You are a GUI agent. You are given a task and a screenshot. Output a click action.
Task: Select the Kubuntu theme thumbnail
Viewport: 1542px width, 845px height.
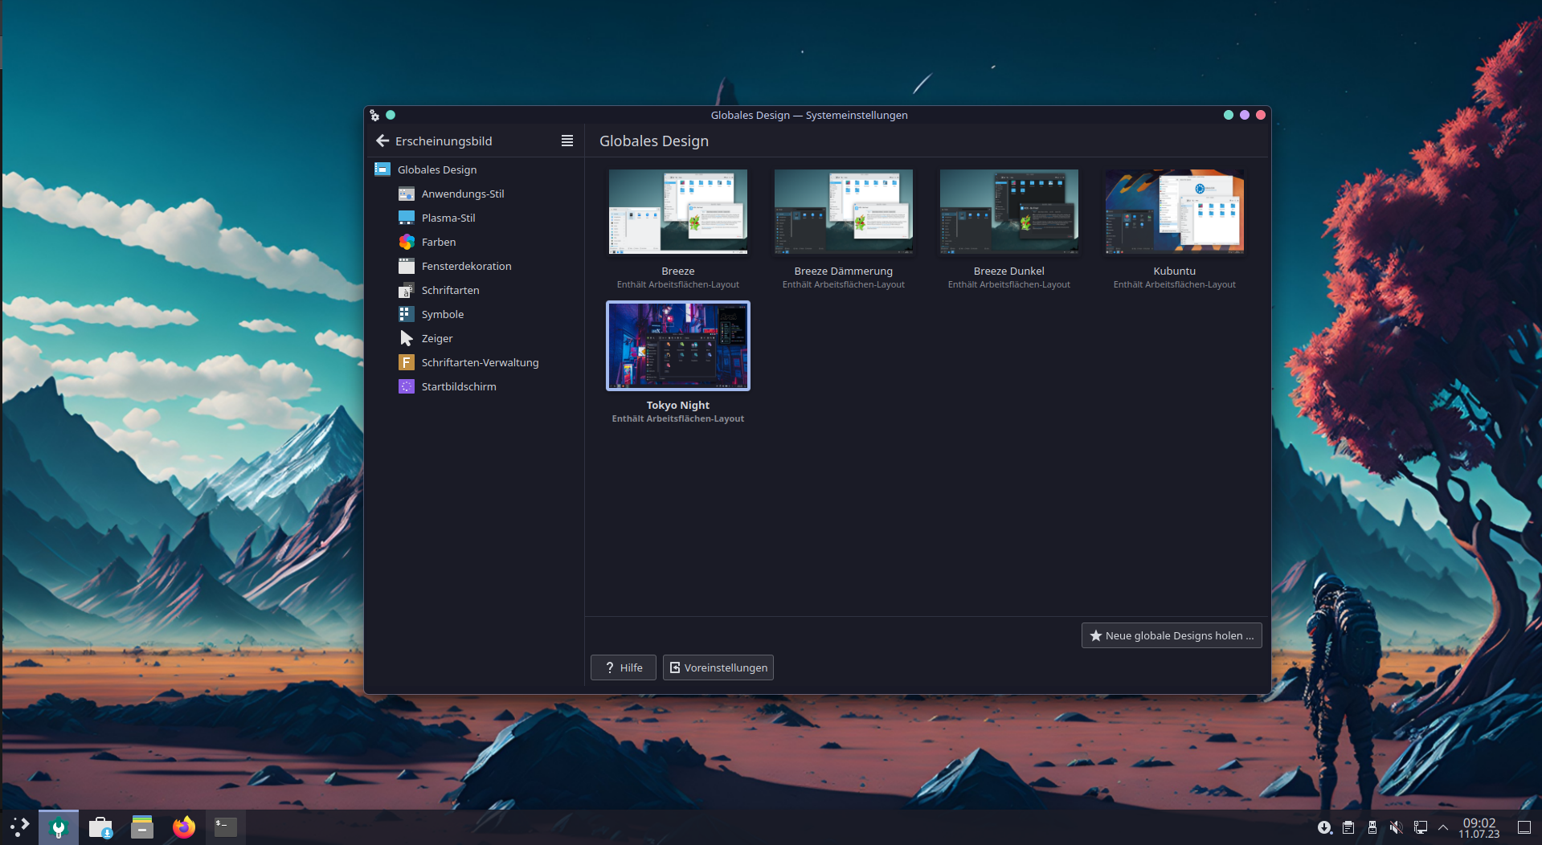(1175, 211)
